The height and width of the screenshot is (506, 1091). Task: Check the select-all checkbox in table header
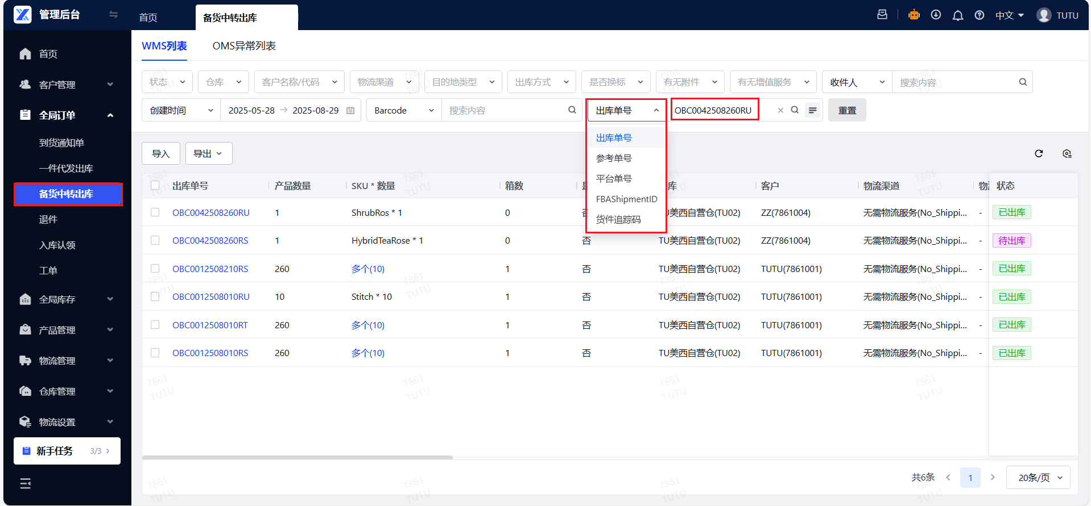coord(155,186)
